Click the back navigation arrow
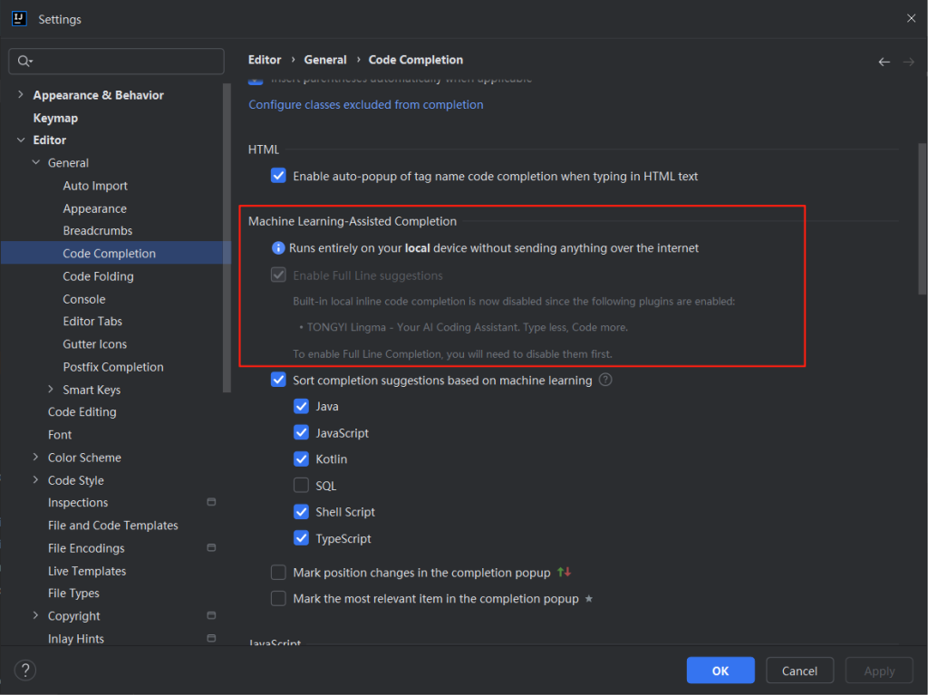Image resolution: width=928 pixels, height=695 pixels. tap(884, 62)
